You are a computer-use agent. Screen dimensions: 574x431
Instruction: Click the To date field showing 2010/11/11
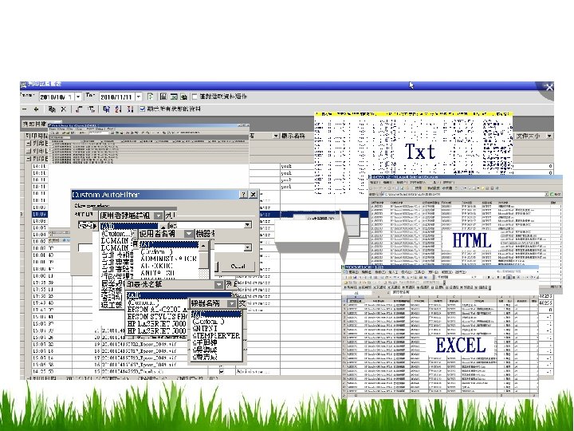click(116, 97)
